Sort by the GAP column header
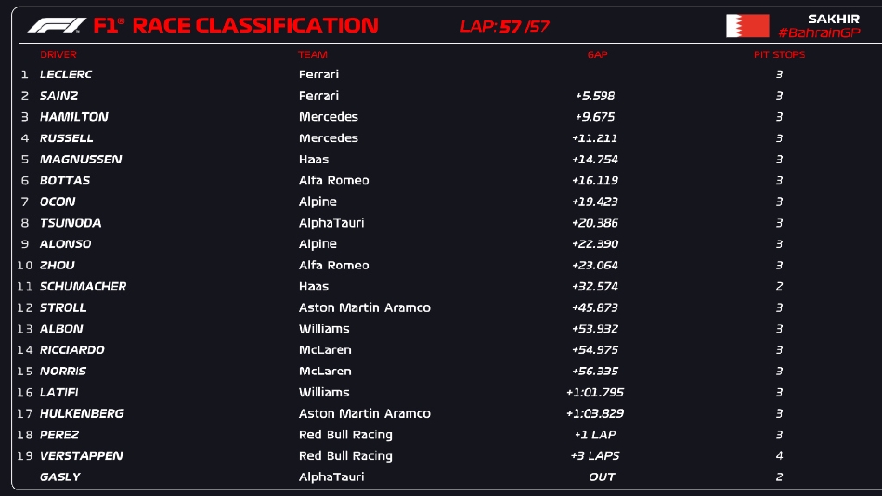The height and width of the screenshot is (496, 882). click(x=597, y=55)
